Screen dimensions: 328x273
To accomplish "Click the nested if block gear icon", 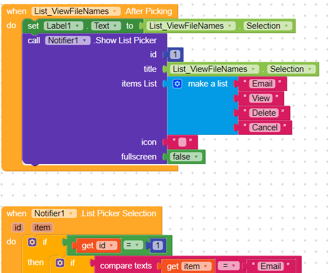I will tap(60, 263).
